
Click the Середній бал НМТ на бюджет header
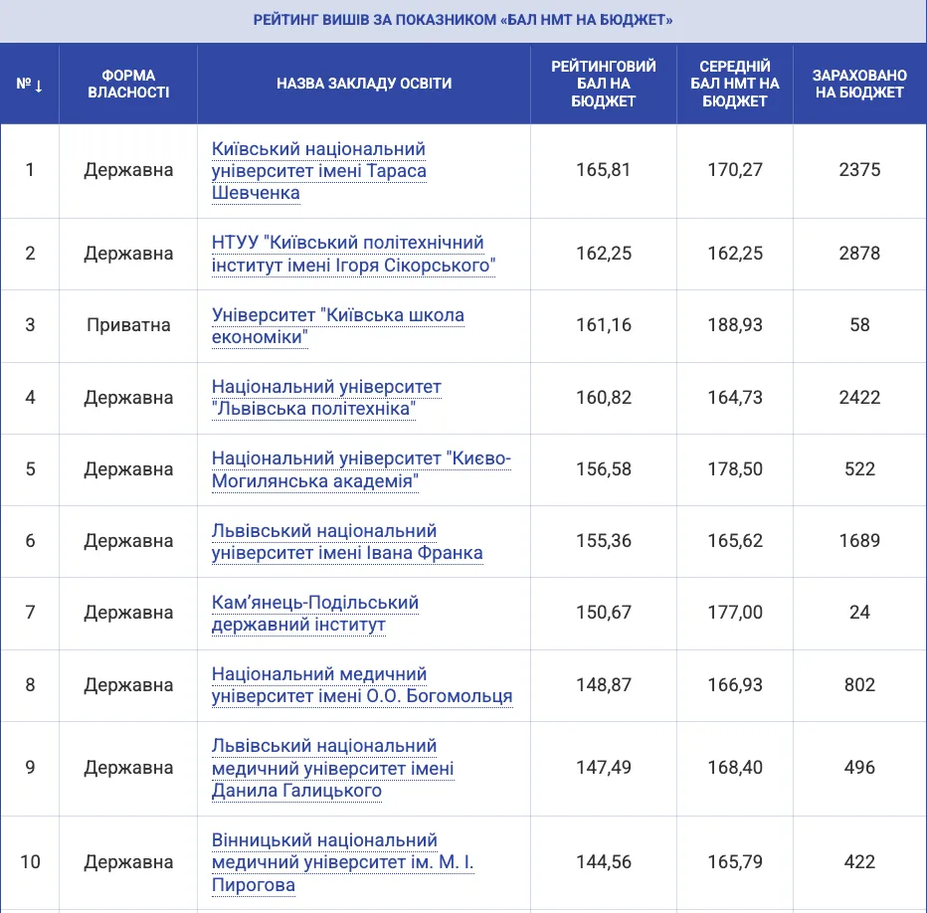tap(735, 84)
